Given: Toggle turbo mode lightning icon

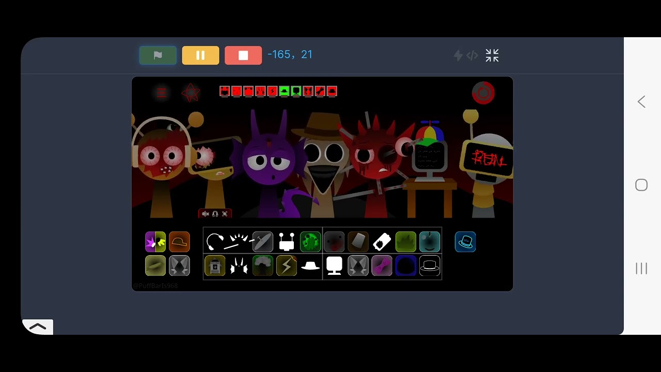Looking at the screenshot, I should 458,55.
